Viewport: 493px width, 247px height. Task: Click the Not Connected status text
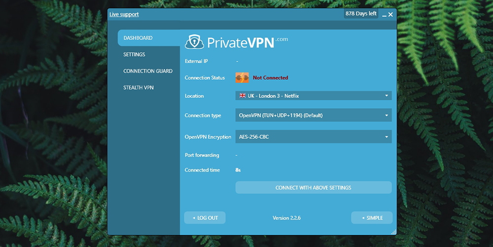[x=270, y=78]
